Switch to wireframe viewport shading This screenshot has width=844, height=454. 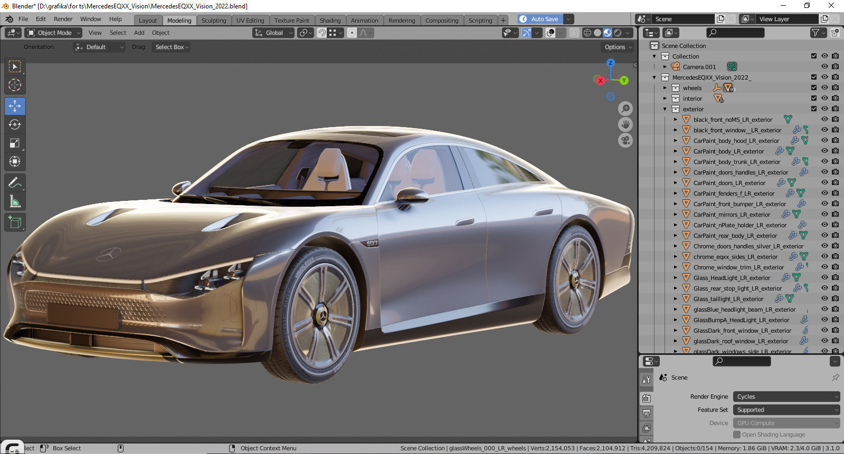tap(587, 33)
